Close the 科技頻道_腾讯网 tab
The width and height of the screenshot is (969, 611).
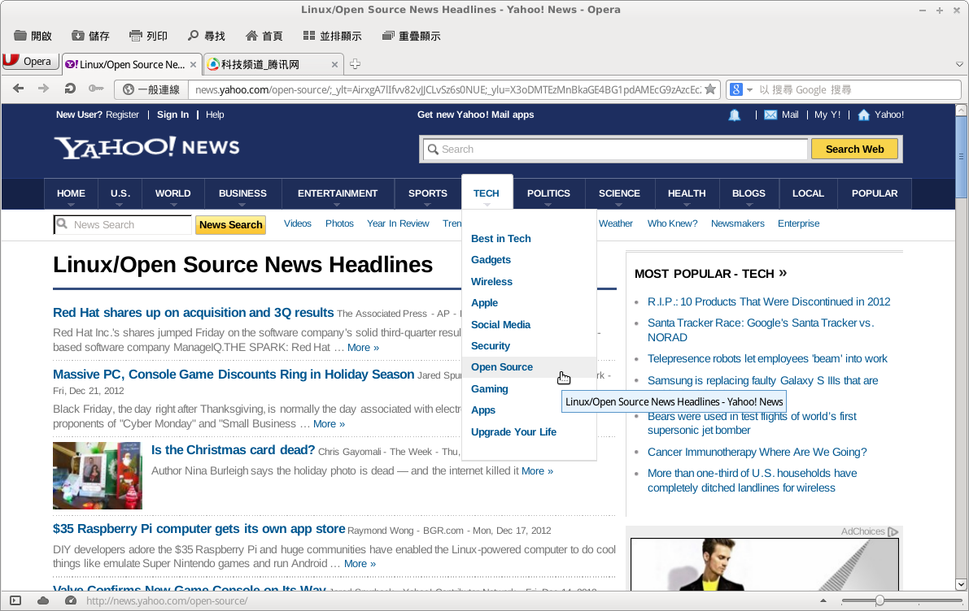(335, 64)
